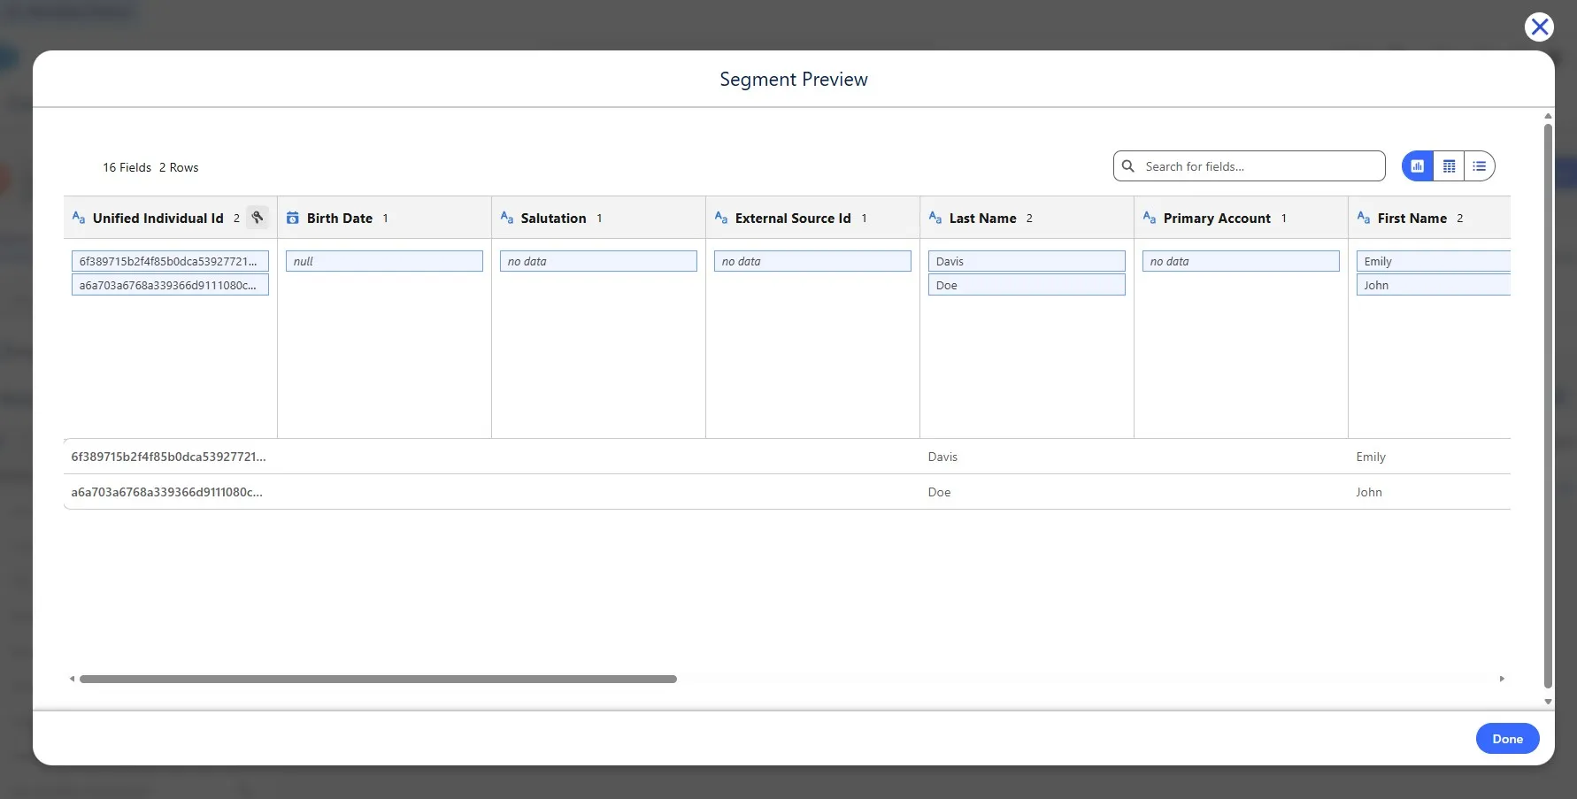Select the a6a703a6768a339366d9 value chip
Image resolution: width=1577 pixels, height=799 pixels.
[x=170, y=285]
